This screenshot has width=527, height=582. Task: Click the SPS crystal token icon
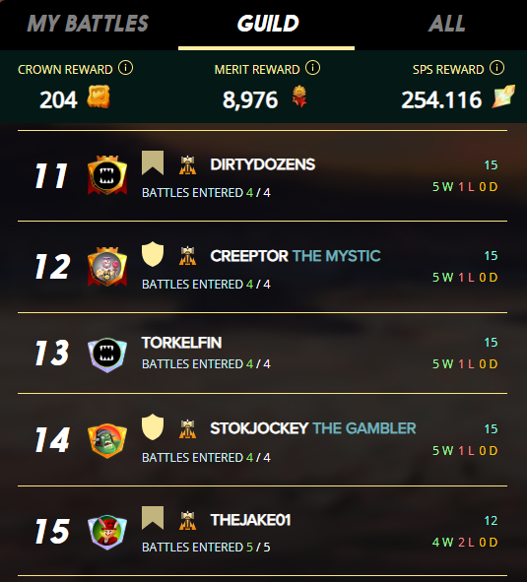503,97
